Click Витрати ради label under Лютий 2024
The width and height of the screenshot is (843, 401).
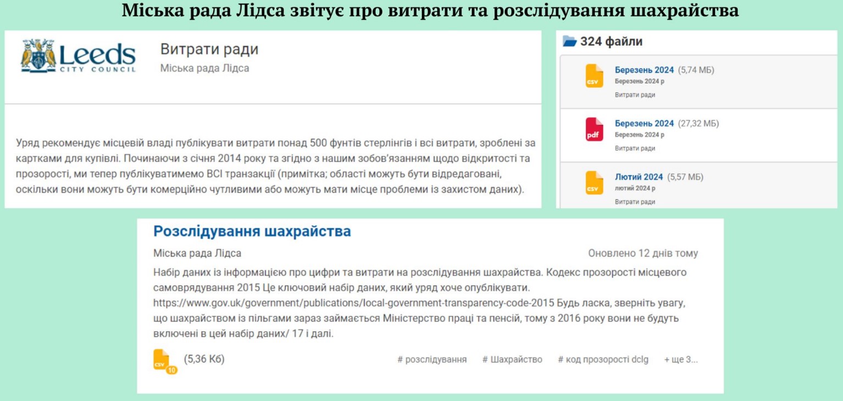(x=635, y=202)
